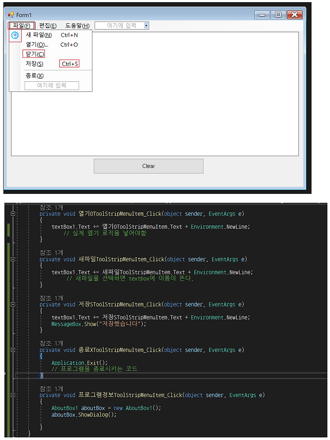Click 참조 1개 above 열기OToolStripMenuItem_Click
Viewport: 330px width, 440px height.
pos(51,207)
